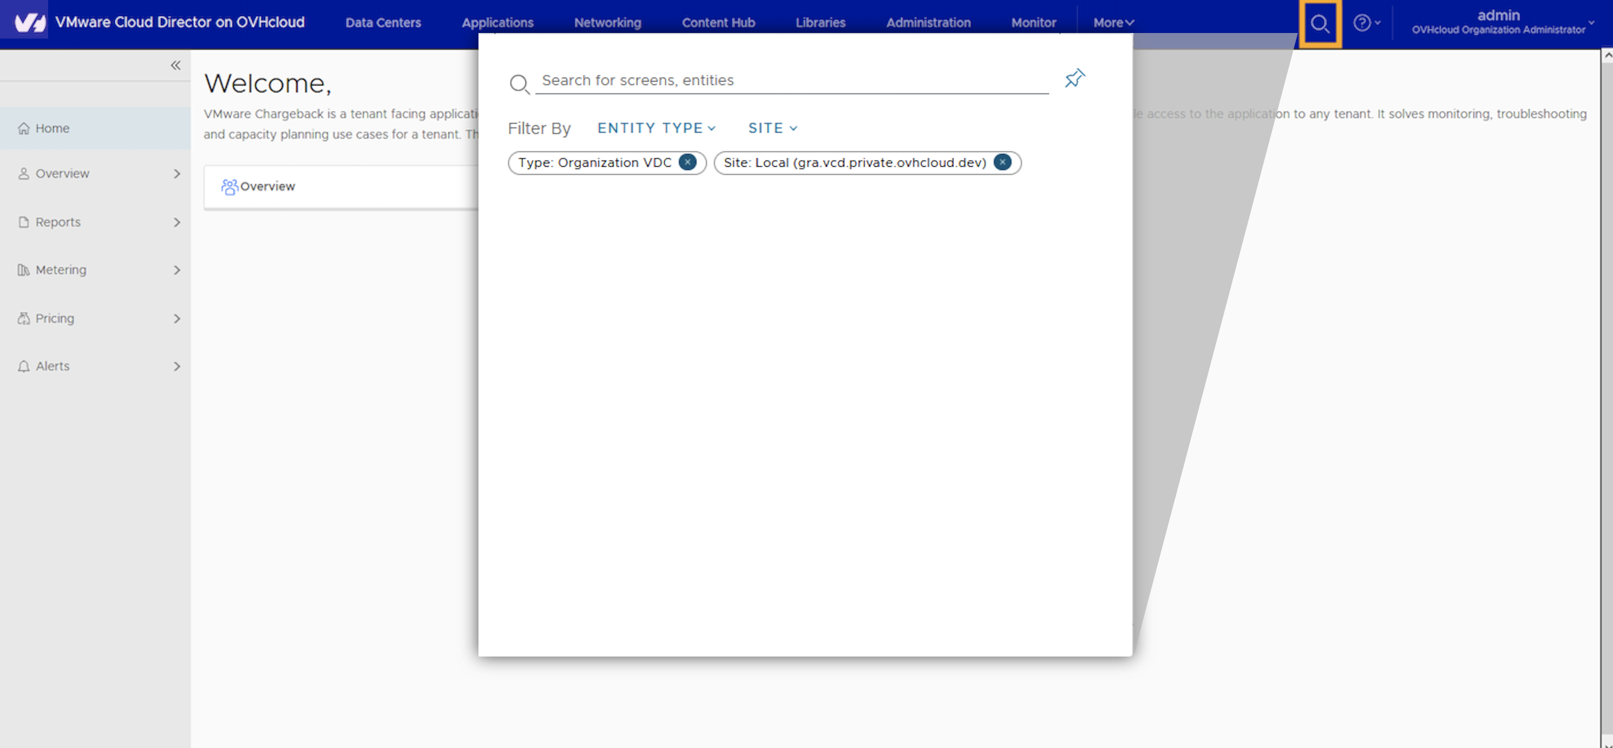1613x748 pixels.
Task: Switch to the Monitor tab
Action: (x=1033, y=23)
